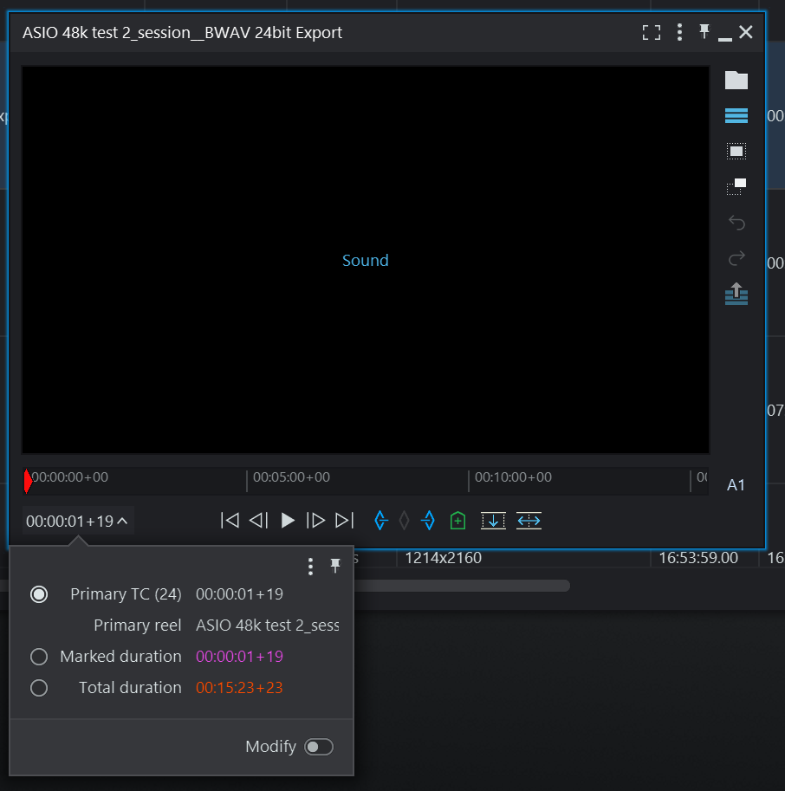Select the Primary TC (24) radio button
Screen dimensions: 785x791
click(x=39, y=594)
